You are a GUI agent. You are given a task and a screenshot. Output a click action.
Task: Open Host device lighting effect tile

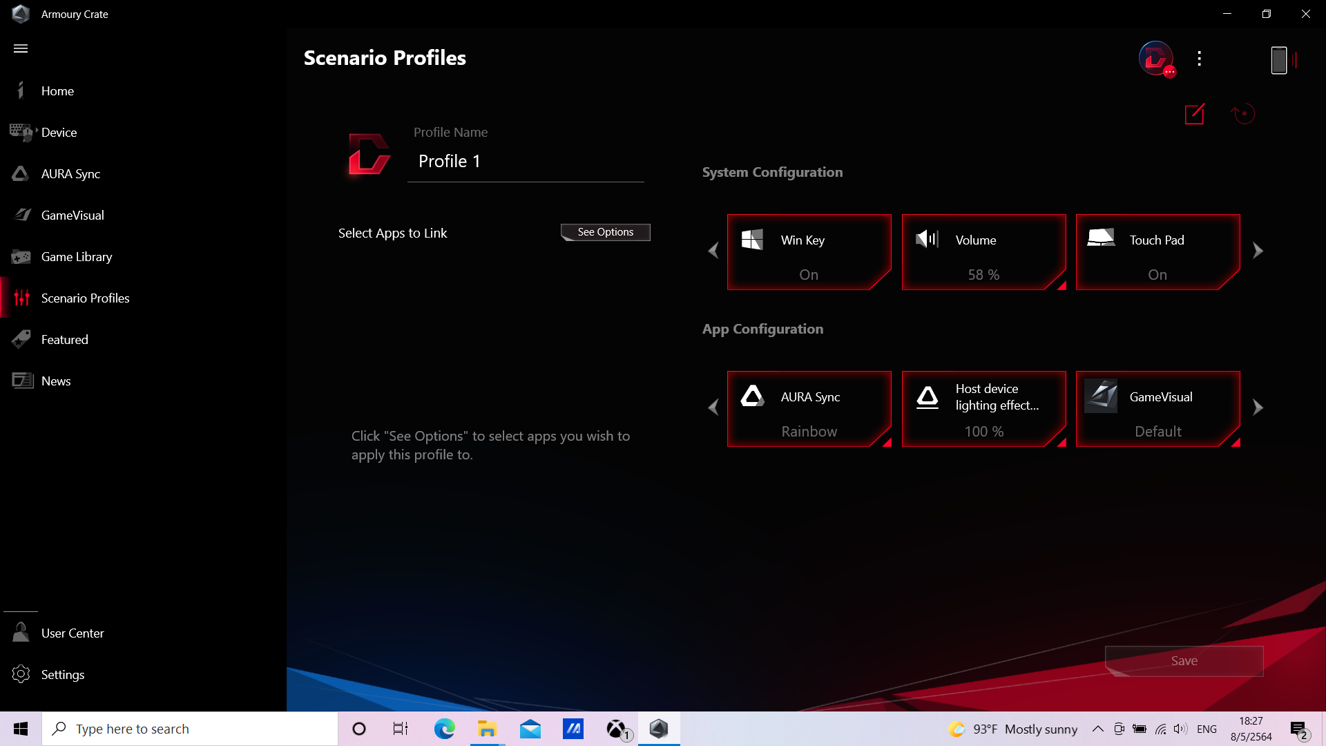(983, 409)
